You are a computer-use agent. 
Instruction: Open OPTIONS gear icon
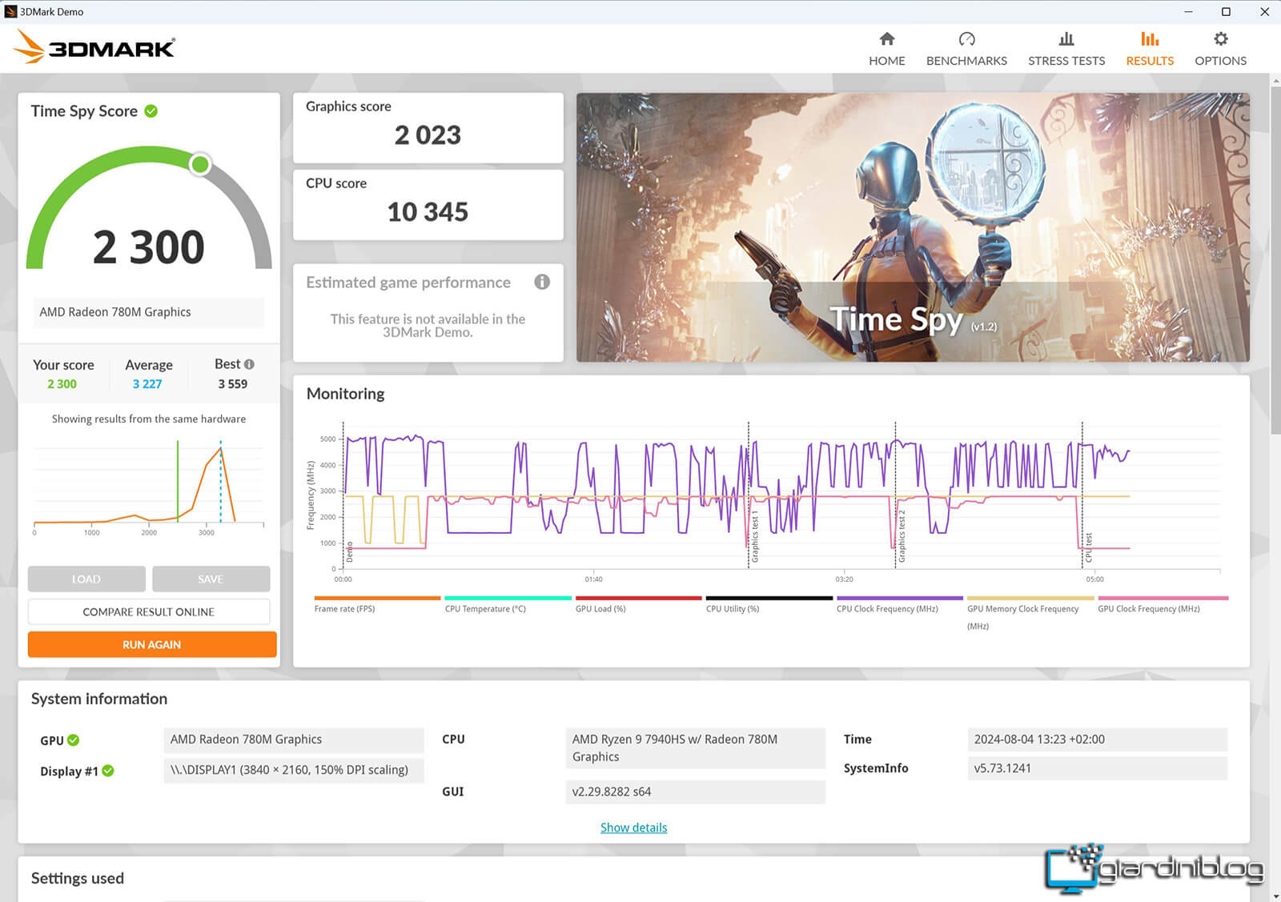point(1220,38)
